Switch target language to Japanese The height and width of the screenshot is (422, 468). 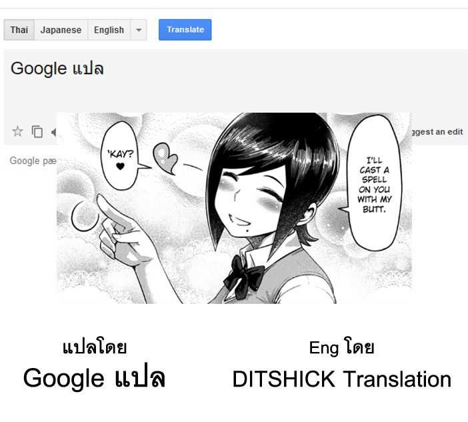(x=61, y=30)
